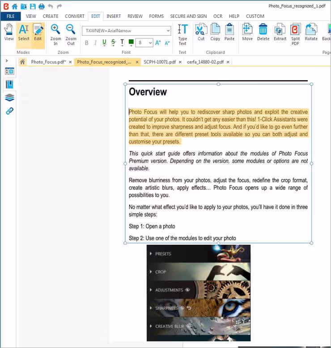Switch to the REVIEW ribbon tab
This screenshot has width=331, height=348.
tap(135, 16)
